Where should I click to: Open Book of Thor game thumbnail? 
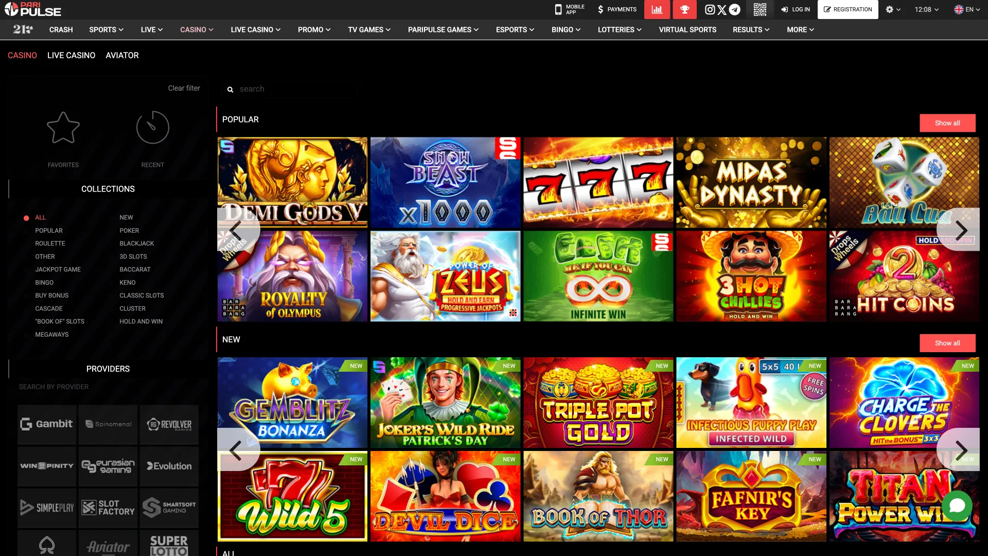pos(598,496)
